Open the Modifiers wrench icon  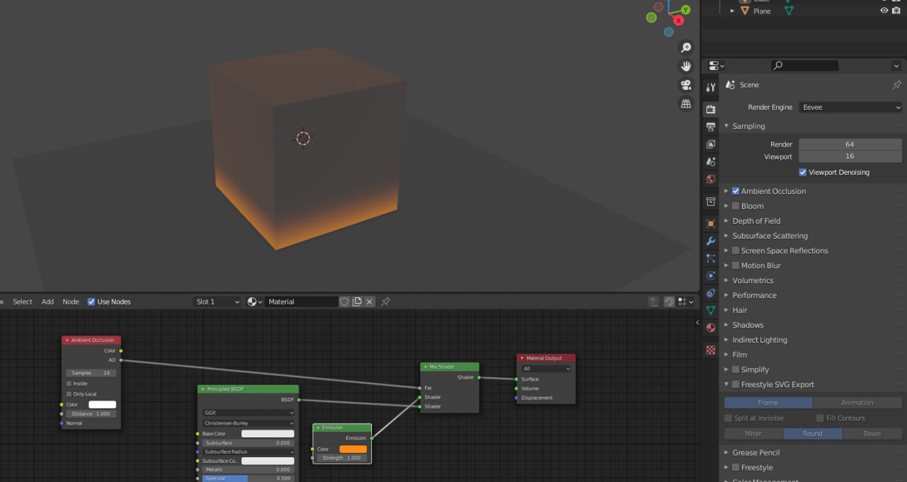[711, 241]
